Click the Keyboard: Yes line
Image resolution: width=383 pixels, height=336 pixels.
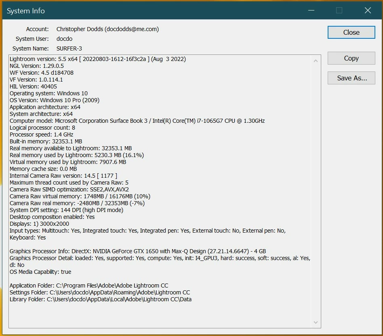pyautogui.click(x=27, y=237)
